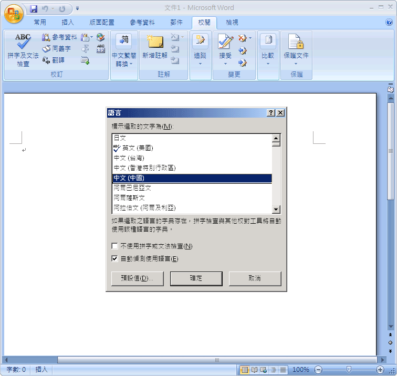Save the document from quick access toolbar
The height and width of the screenshot is (376, 397).
34,9
